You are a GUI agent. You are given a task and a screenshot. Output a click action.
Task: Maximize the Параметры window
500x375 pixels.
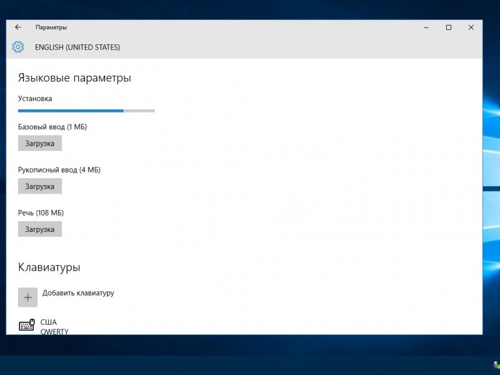coord(449,27)
